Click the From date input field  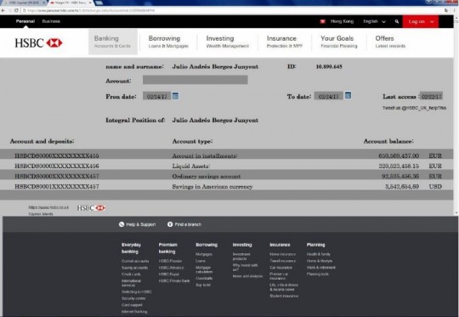point(156,96)
